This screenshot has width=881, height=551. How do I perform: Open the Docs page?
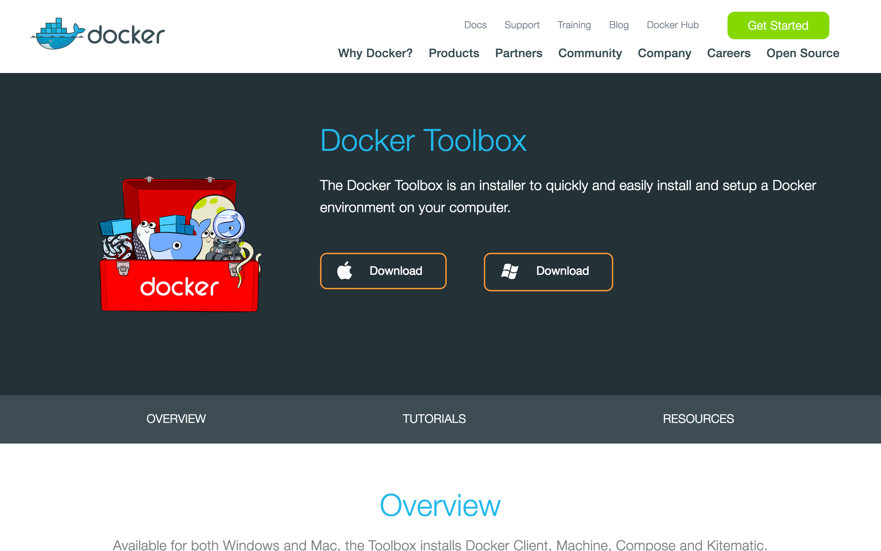476,25
